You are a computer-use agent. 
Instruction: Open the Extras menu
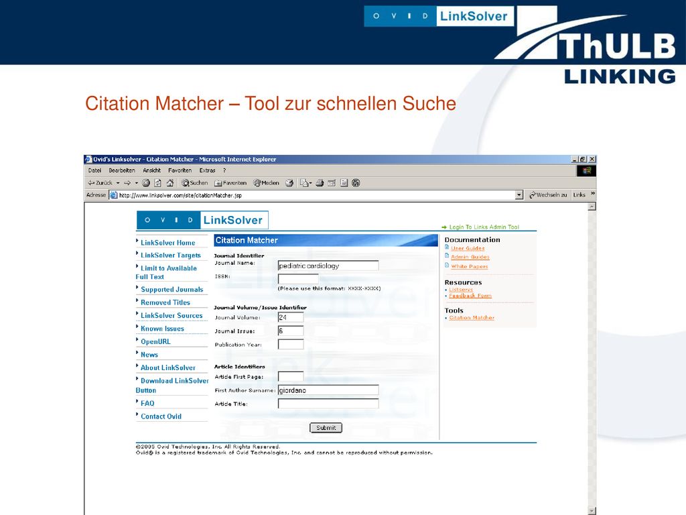(x=208, y=170)
